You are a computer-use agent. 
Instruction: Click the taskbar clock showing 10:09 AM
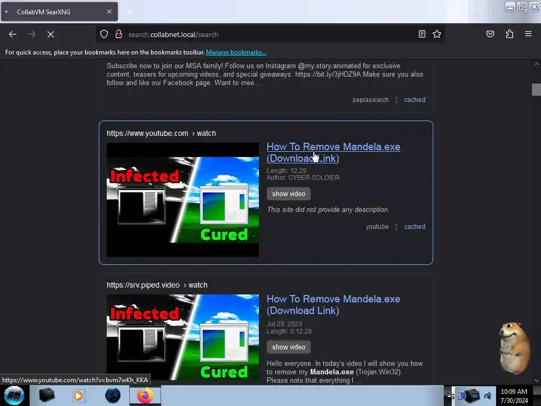tap(514, 396)
